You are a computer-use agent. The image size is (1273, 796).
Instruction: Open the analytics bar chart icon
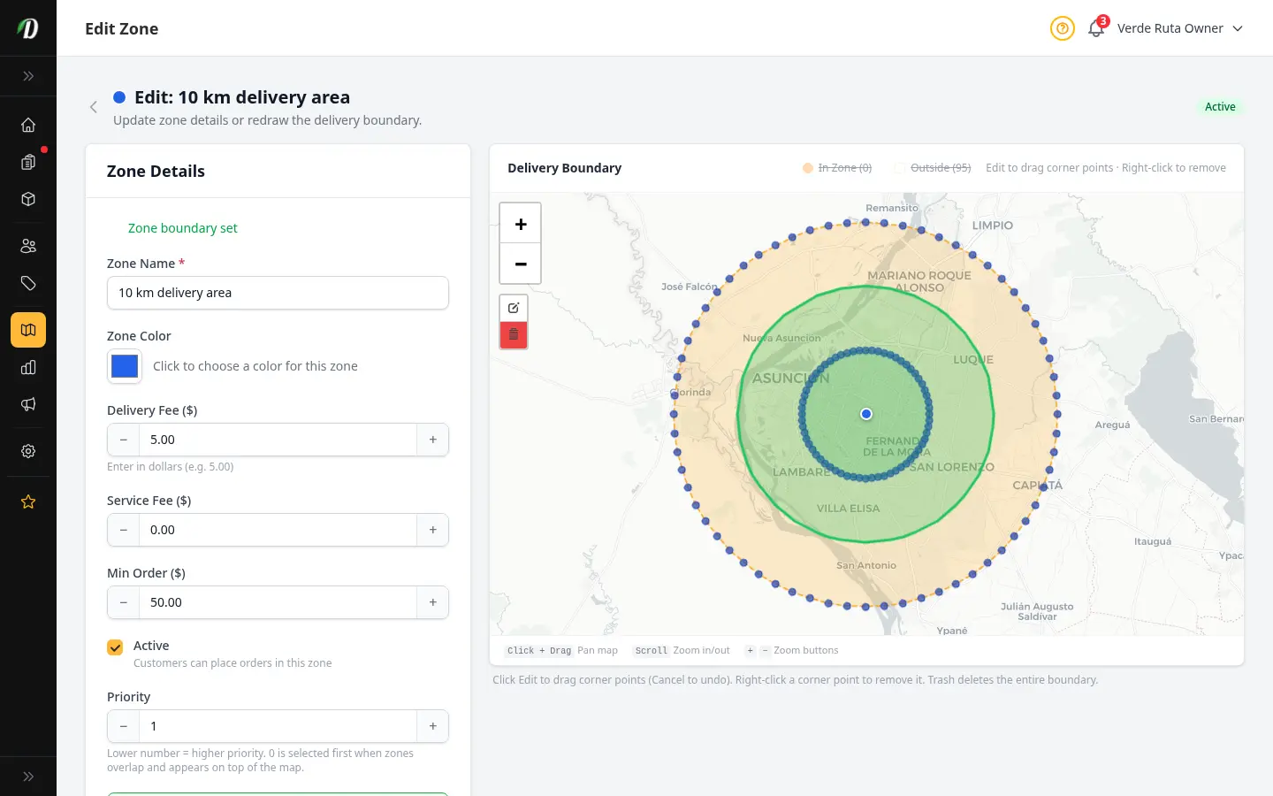[x=28, y=367]
